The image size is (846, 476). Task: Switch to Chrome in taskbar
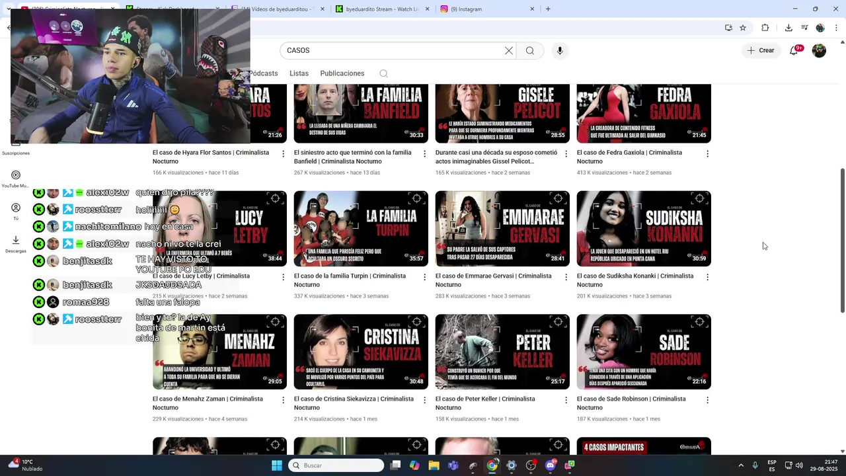pyautogui.click(x=492, y=465)
